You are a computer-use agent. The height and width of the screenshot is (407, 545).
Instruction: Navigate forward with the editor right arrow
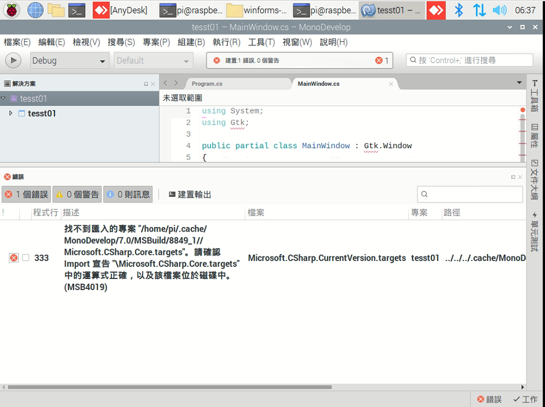(x=176, y=83)
